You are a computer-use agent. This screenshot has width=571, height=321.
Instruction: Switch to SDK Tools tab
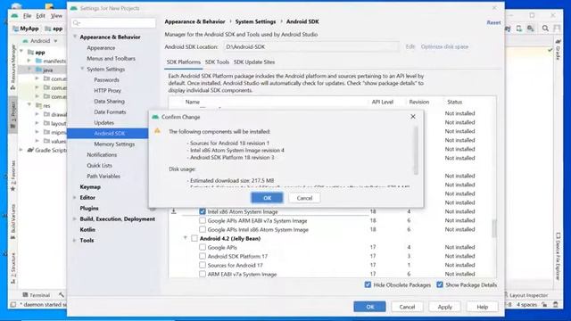click(x=217, y=62)
